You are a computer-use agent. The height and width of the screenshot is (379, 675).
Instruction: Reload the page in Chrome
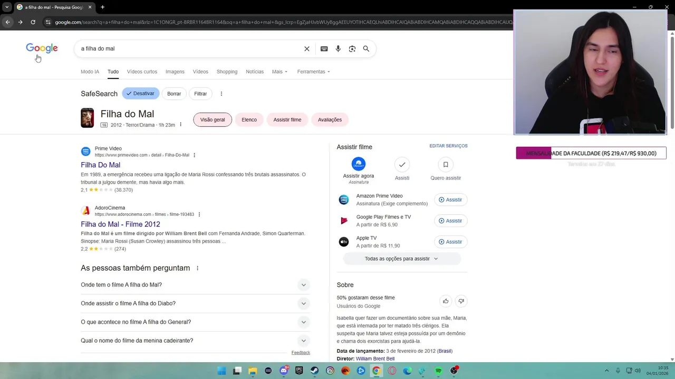[33, 22]
